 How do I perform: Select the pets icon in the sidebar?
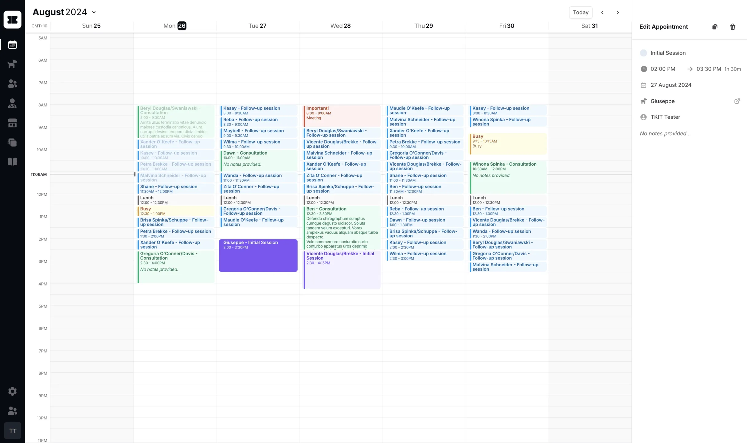click(x=12, y=64)
